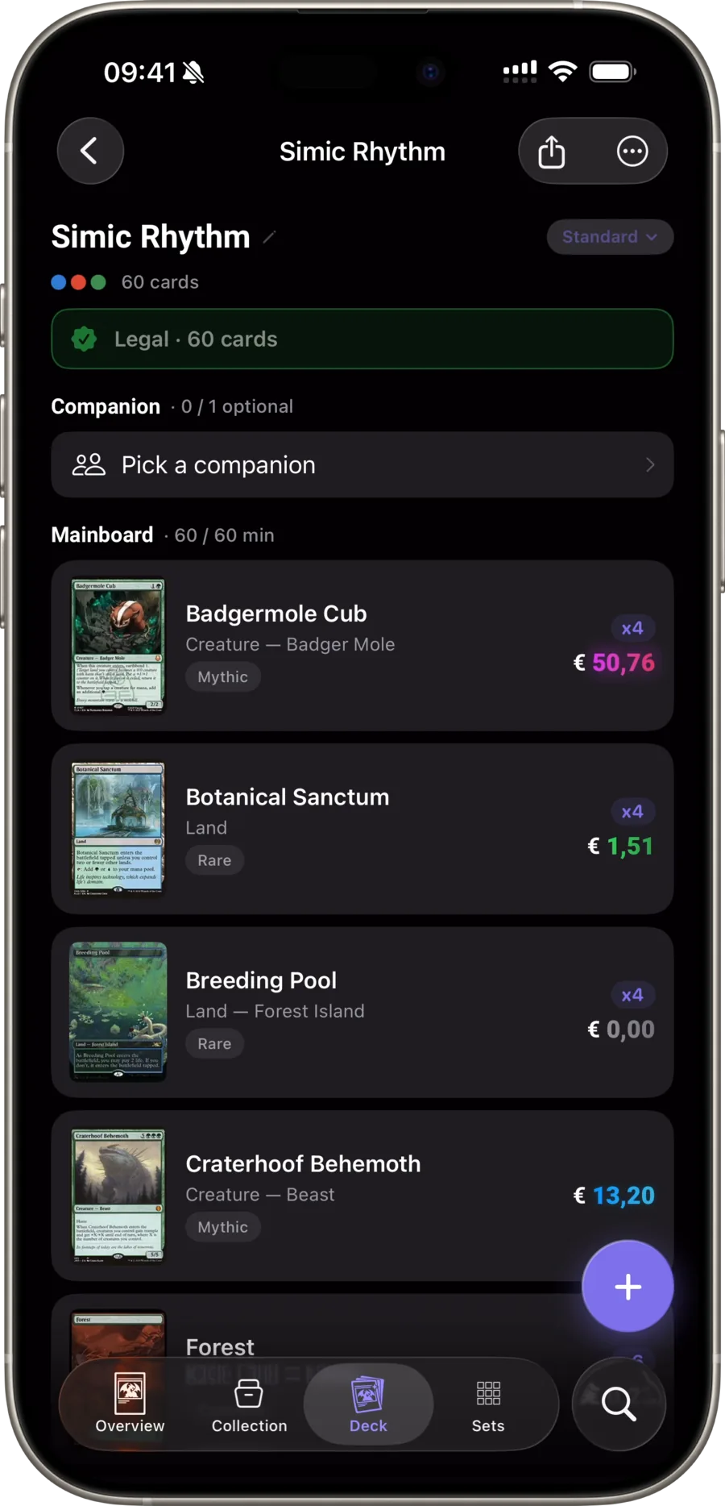Open the Craterhoof Behemoth card entry
The image size is (725, 1506).
[362, 1196]
